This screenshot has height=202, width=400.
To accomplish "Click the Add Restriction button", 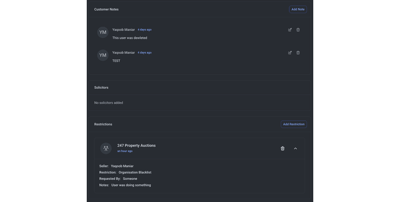I will coord(293,124).
